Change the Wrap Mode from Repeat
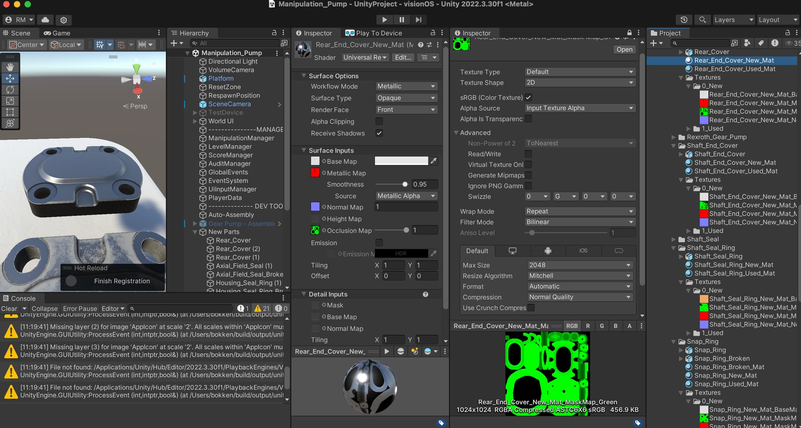 pos(579,211)
